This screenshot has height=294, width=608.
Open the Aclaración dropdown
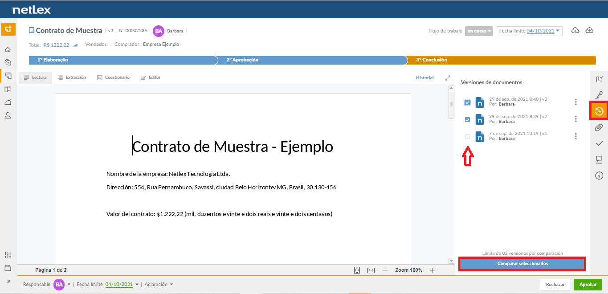click(x=159, y=284)
